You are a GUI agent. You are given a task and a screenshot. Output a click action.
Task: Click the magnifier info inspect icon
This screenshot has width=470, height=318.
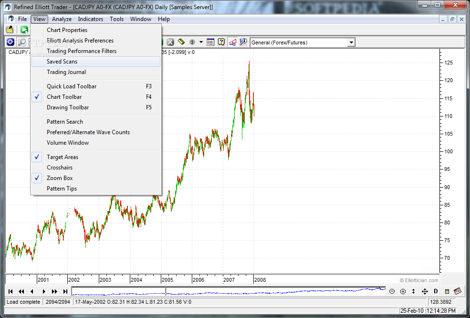point(243,42)
